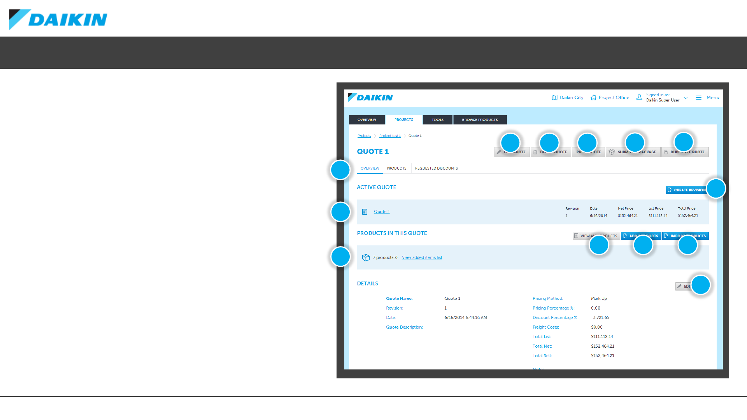
Task: Follow the 'View added items list' link
Action: [422, 257]
